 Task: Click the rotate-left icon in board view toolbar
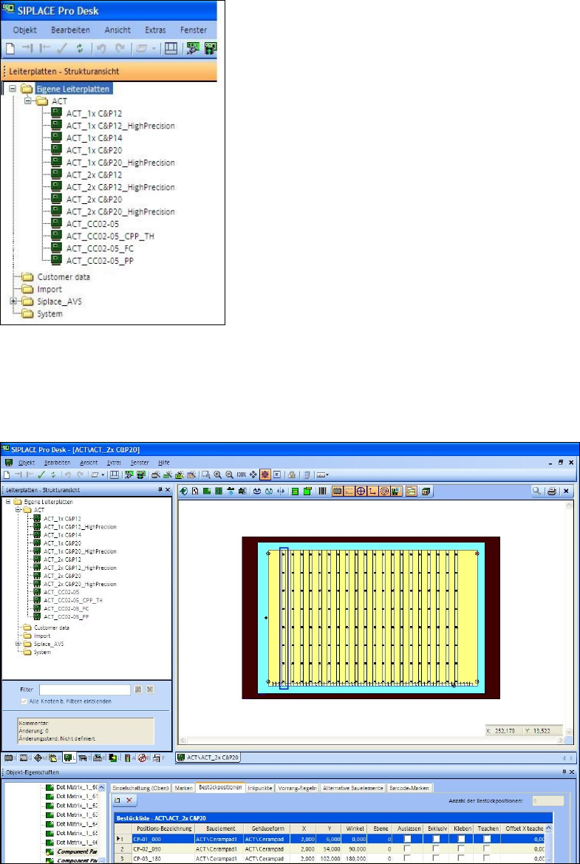[257, 491]
